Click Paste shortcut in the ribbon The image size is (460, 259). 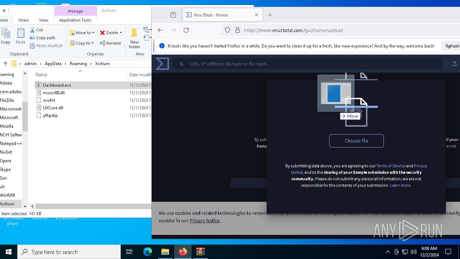(46, 46)
